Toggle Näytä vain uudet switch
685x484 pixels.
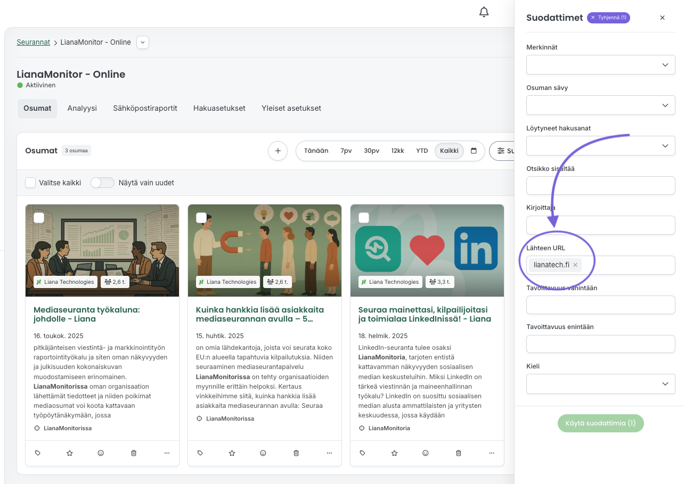point(102,183)
